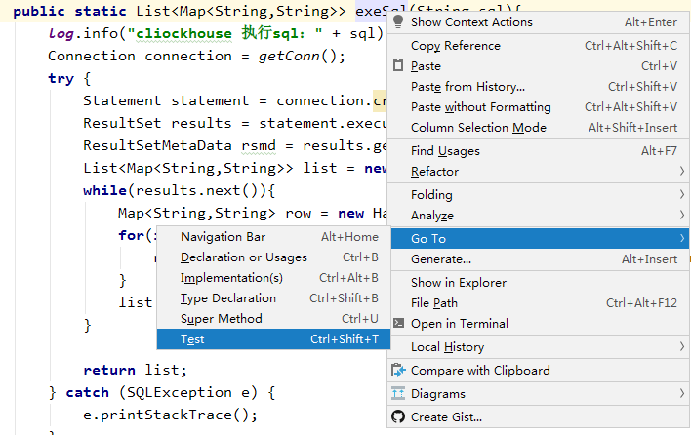691x435 pixels.
Task: Expand the Folding submenu arrow
Action: pyautogui.click(x=681, y=195)
